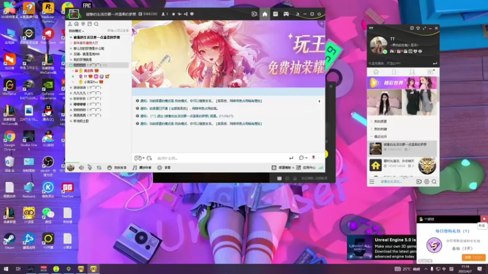The image size is (488, 274).
Task: Open the user list person icon in channel sidebar
Action: tap(70, 24)
